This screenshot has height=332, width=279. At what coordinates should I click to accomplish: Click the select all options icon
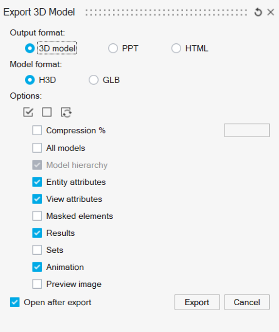coord(28,112)
